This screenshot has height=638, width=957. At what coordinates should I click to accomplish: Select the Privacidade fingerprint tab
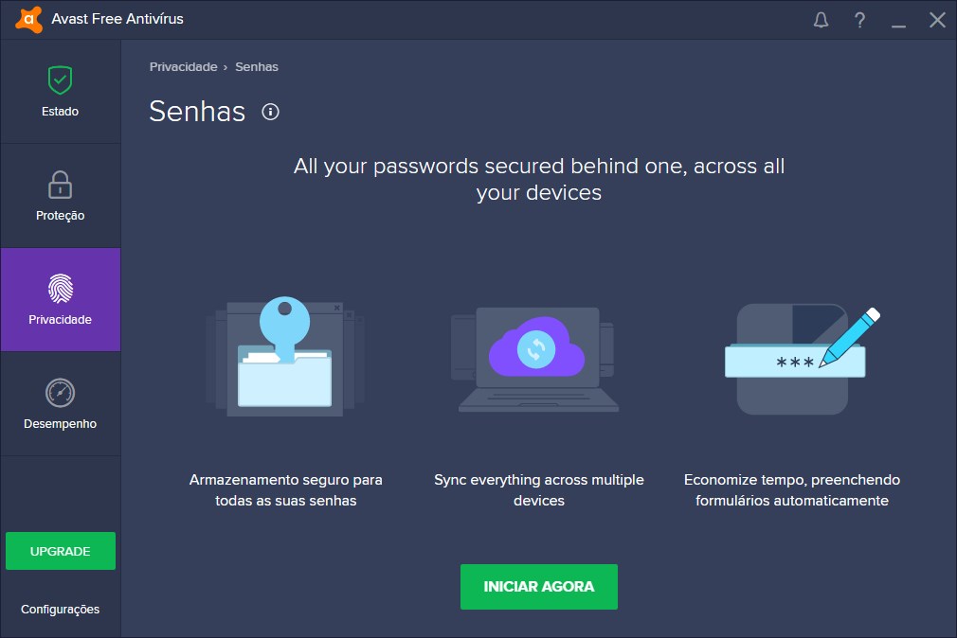[60, 299]
